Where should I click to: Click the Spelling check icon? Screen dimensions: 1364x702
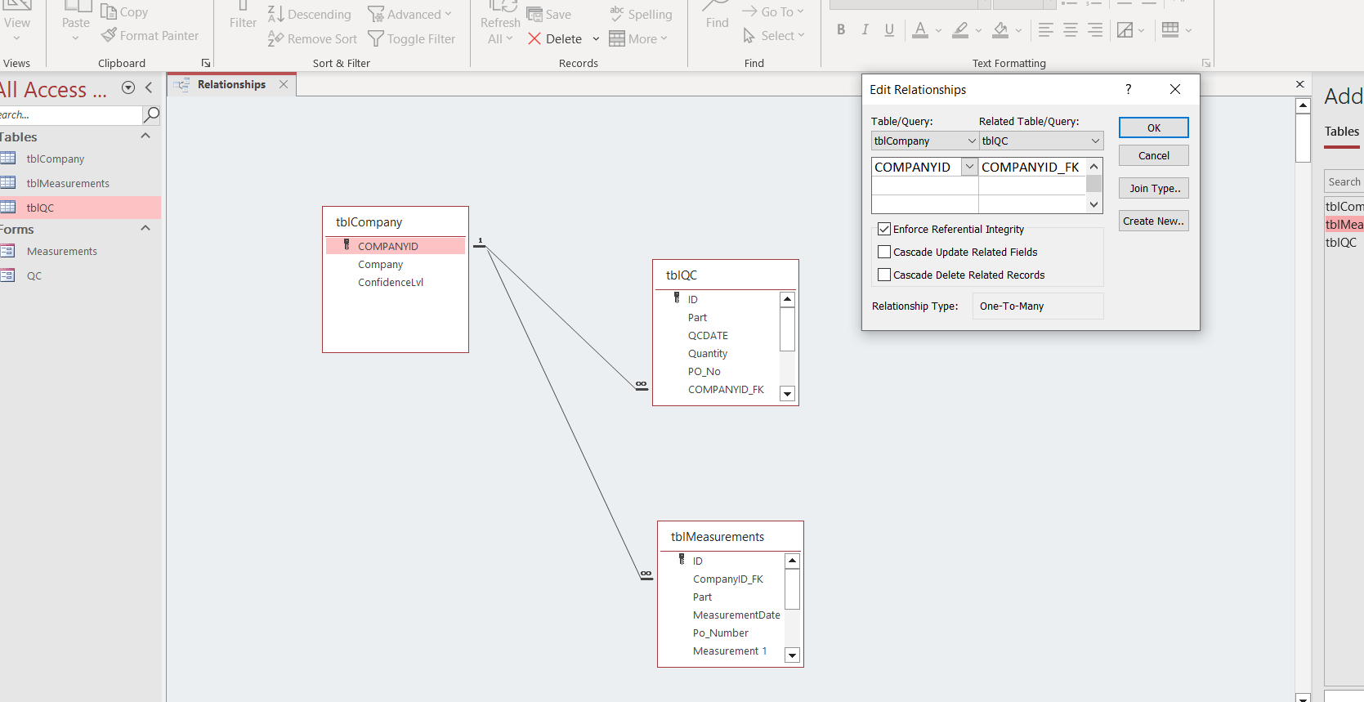pyautogui.click(x=617, y=13)
